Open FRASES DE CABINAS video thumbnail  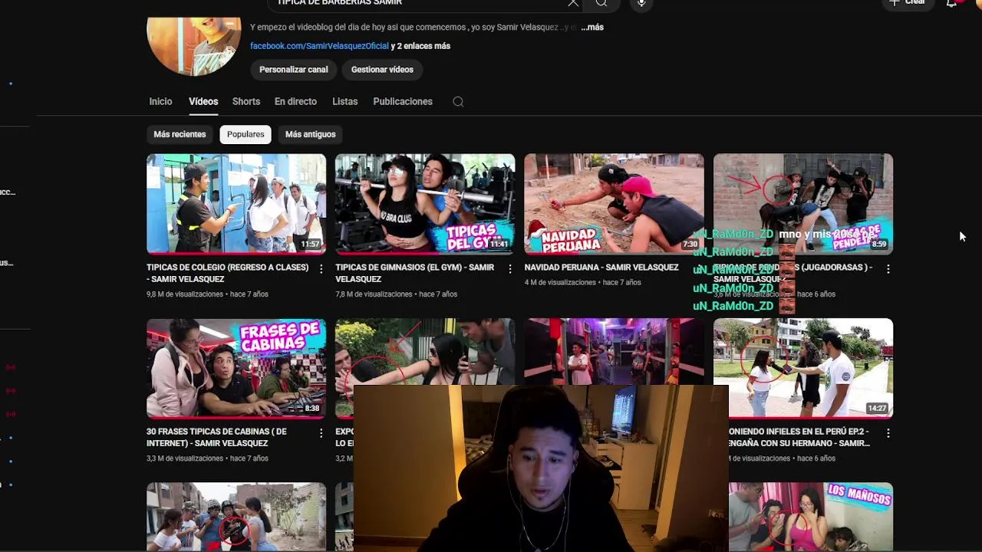pos(236,368)
